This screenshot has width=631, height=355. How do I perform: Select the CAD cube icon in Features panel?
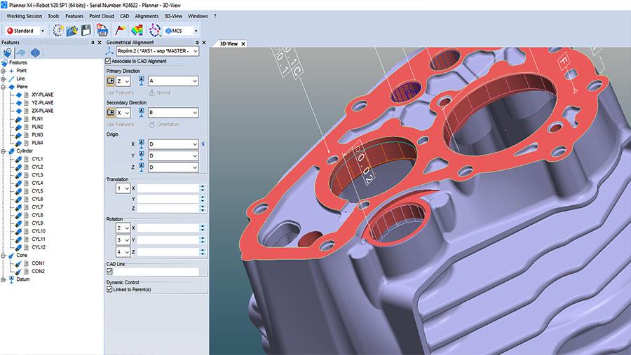coord(35,53)
